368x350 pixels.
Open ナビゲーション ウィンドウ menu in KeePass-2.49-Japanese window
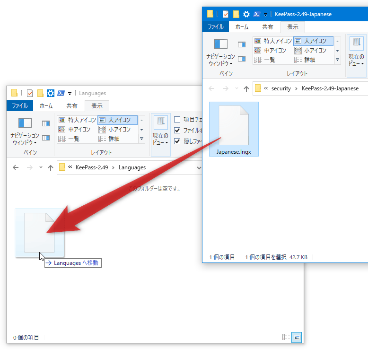click(220, 52)
